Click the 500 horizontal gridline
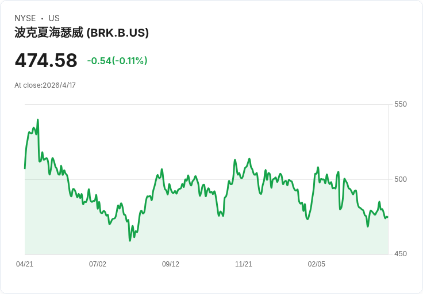The image size is (423, 294). (x=206, y=179)
